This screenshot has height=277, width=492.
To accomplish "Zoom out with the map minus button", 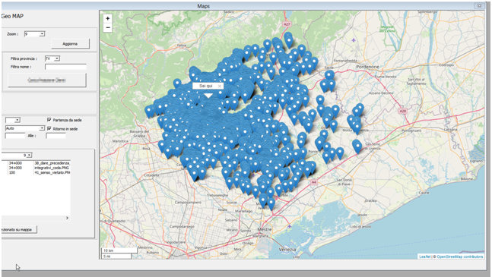I will 108,27.
